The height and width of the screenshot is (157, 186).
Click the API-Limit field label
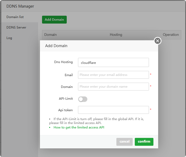click(66, 99)
